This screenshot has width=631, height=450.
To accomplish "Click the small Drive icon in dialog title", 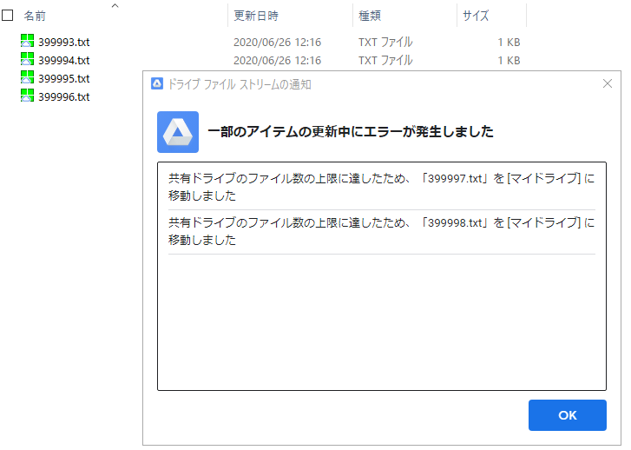I will 157,83.
